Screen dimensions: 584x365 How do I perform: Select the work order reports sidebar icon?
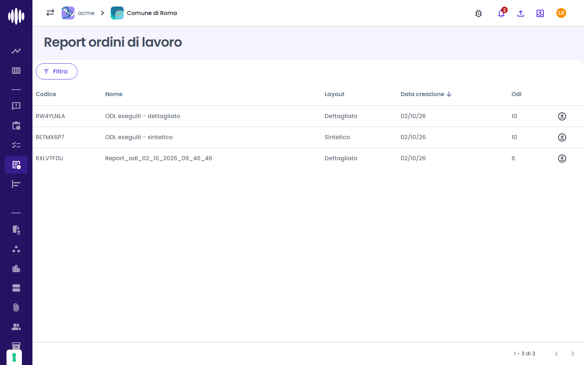(x=16, y=165)
